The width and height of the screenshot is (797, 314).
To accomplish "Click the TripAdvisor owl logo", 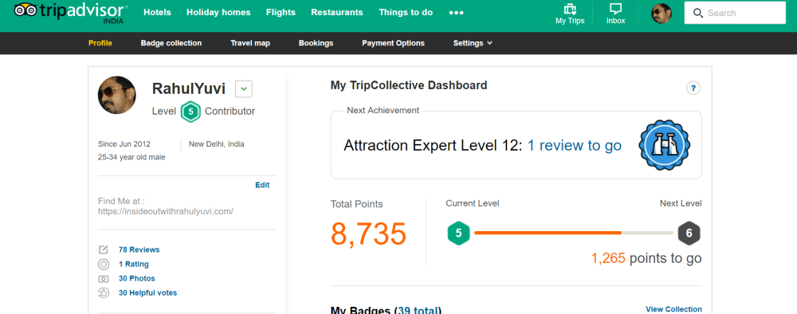I will coord(26,10).
